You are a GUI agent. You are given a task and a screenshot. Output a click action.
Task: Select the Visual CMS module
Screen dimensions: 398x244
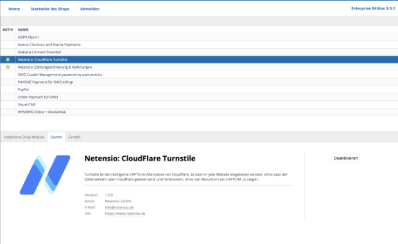pos(199,105)
